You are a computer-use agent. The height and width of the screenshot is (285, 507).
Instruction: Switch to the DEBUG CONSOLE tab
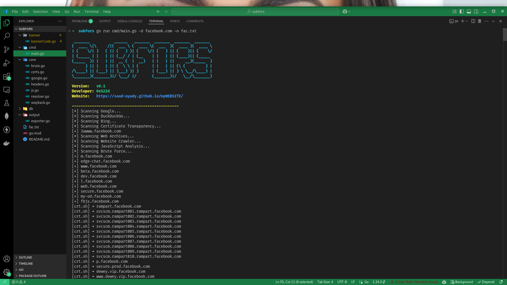[x=130, y=21]
